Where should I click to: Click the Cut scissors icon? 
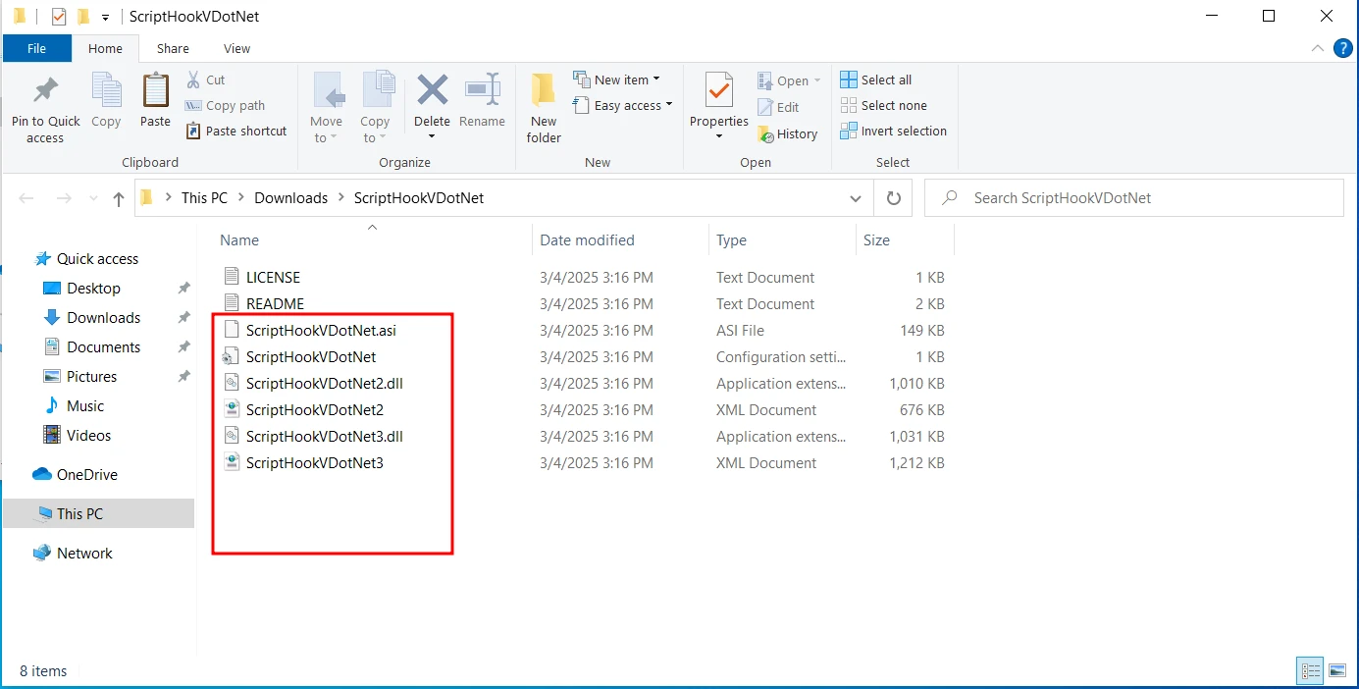coord(193,79)
